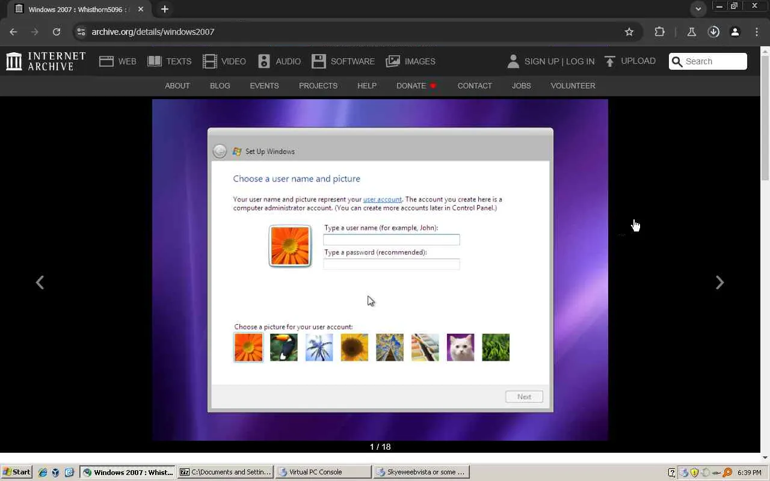Viewport: 770px width, 481px height.
Task: Switch to the 7-Zip C:\Documents and Settin... window
Action: point(226,473)
